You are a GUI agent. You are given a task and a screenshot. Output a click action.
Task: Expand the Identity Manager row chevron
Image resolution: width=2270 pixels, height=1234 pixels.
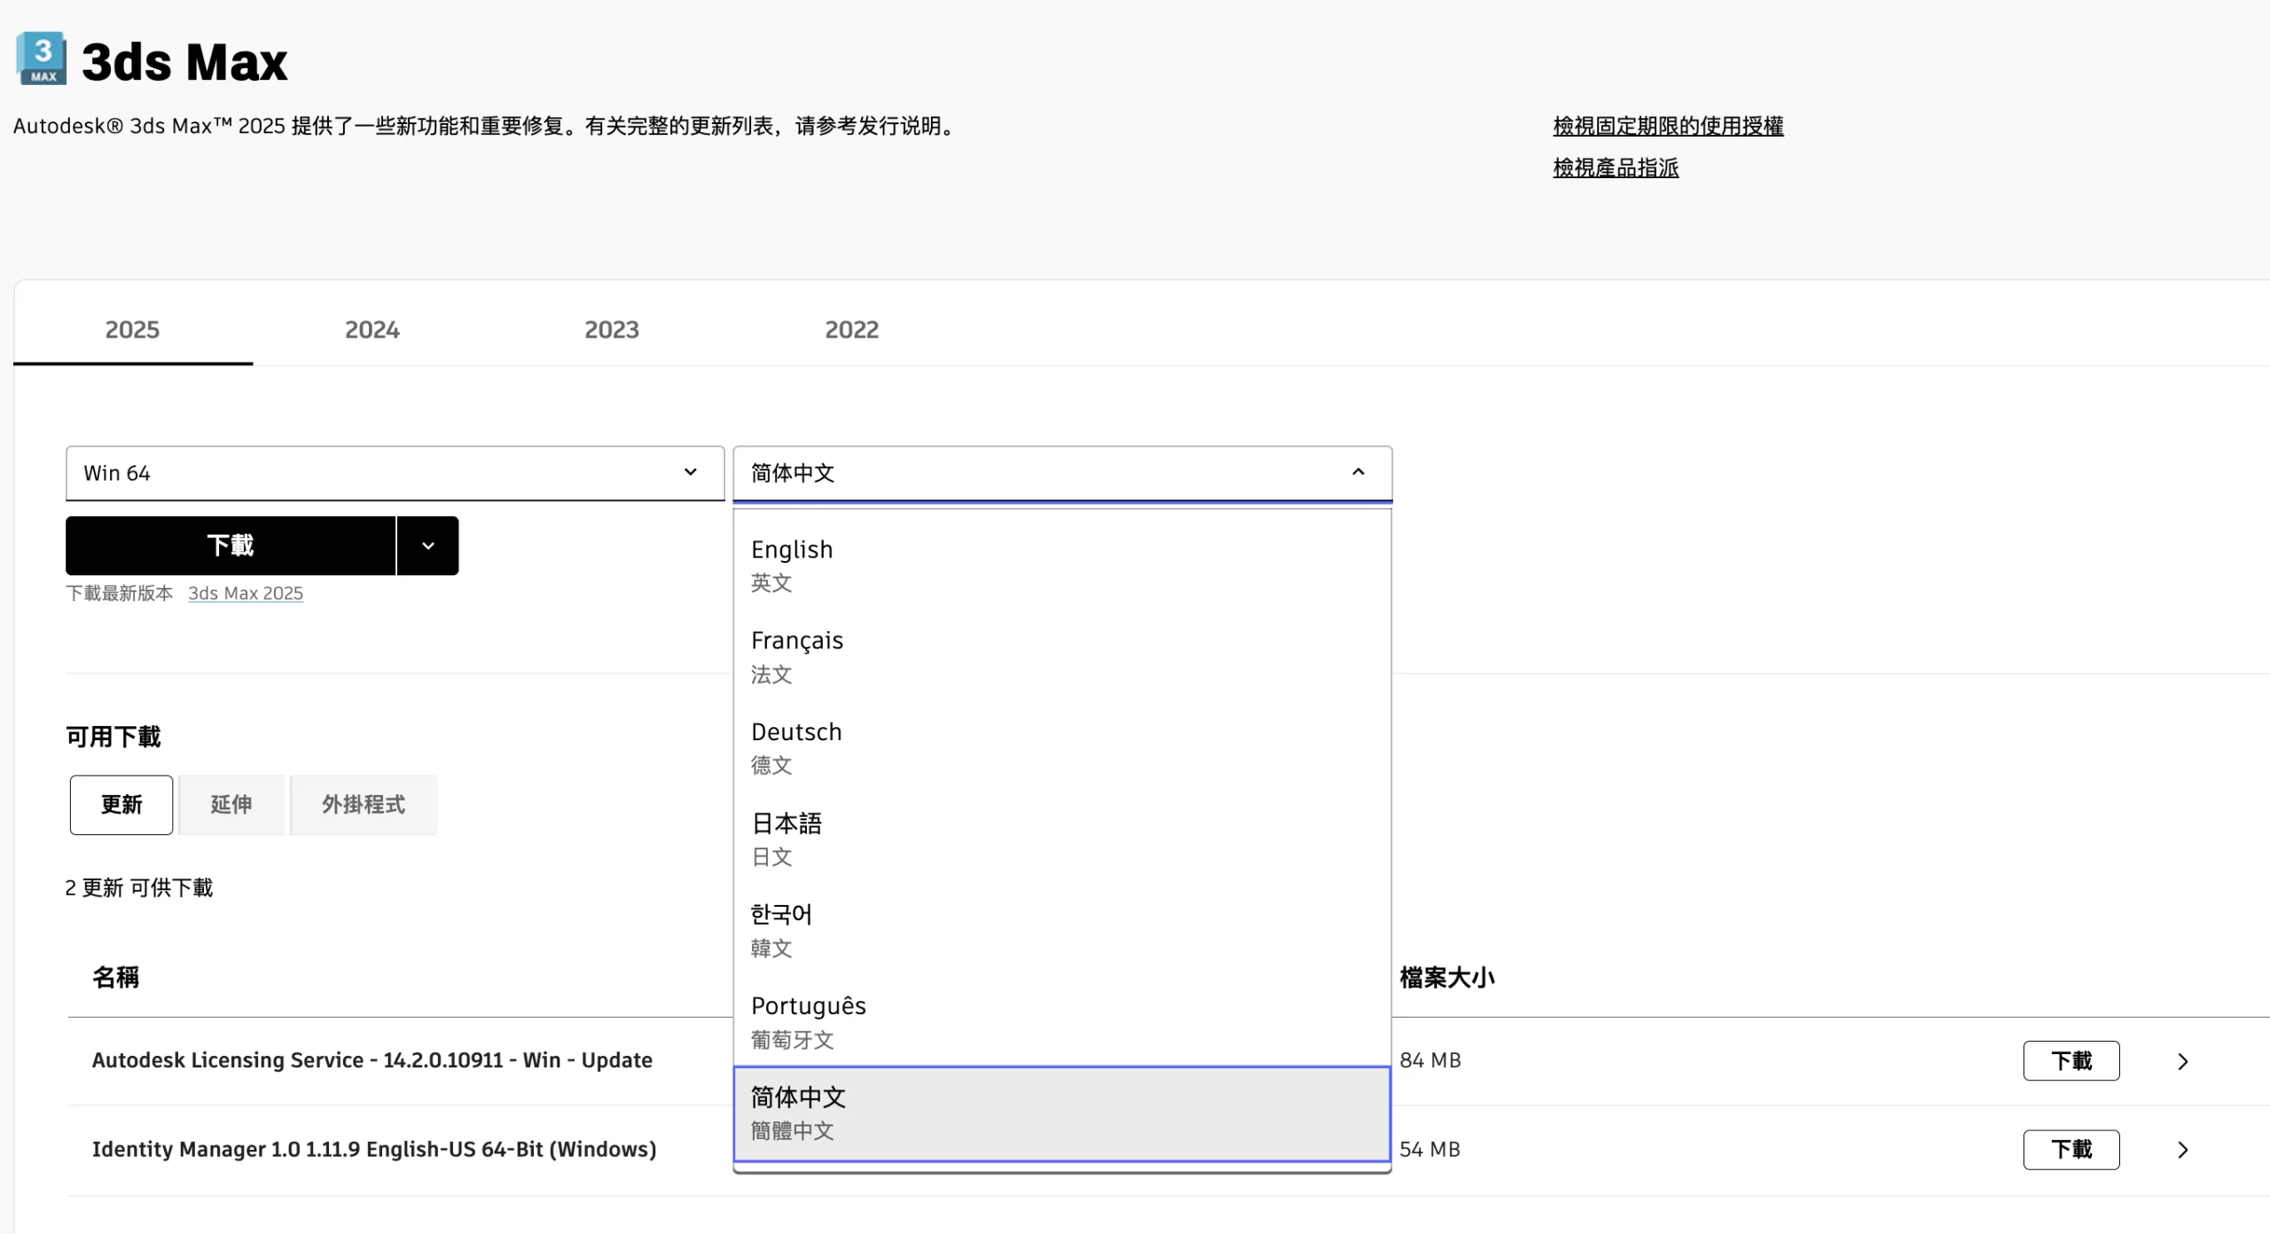pos(2182,1150)
